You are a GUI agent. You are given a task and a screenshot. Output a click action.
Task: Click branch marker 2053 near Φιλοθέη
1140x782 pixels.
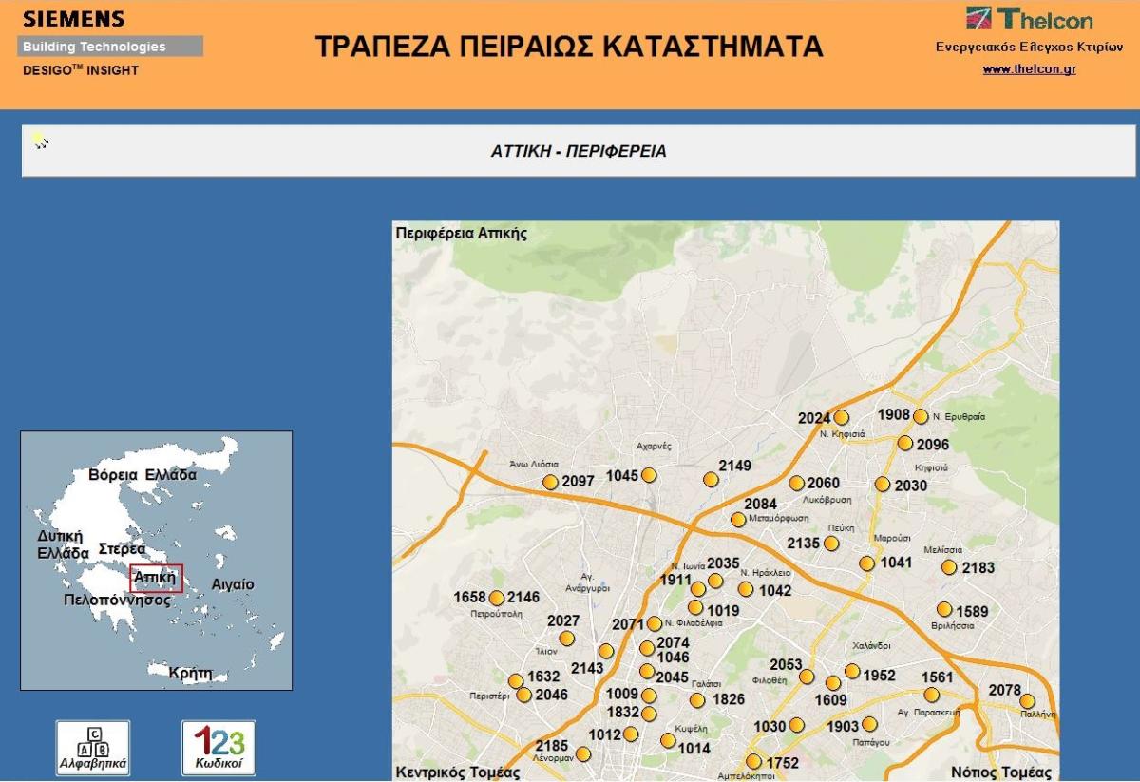click(x=807, y=677)
